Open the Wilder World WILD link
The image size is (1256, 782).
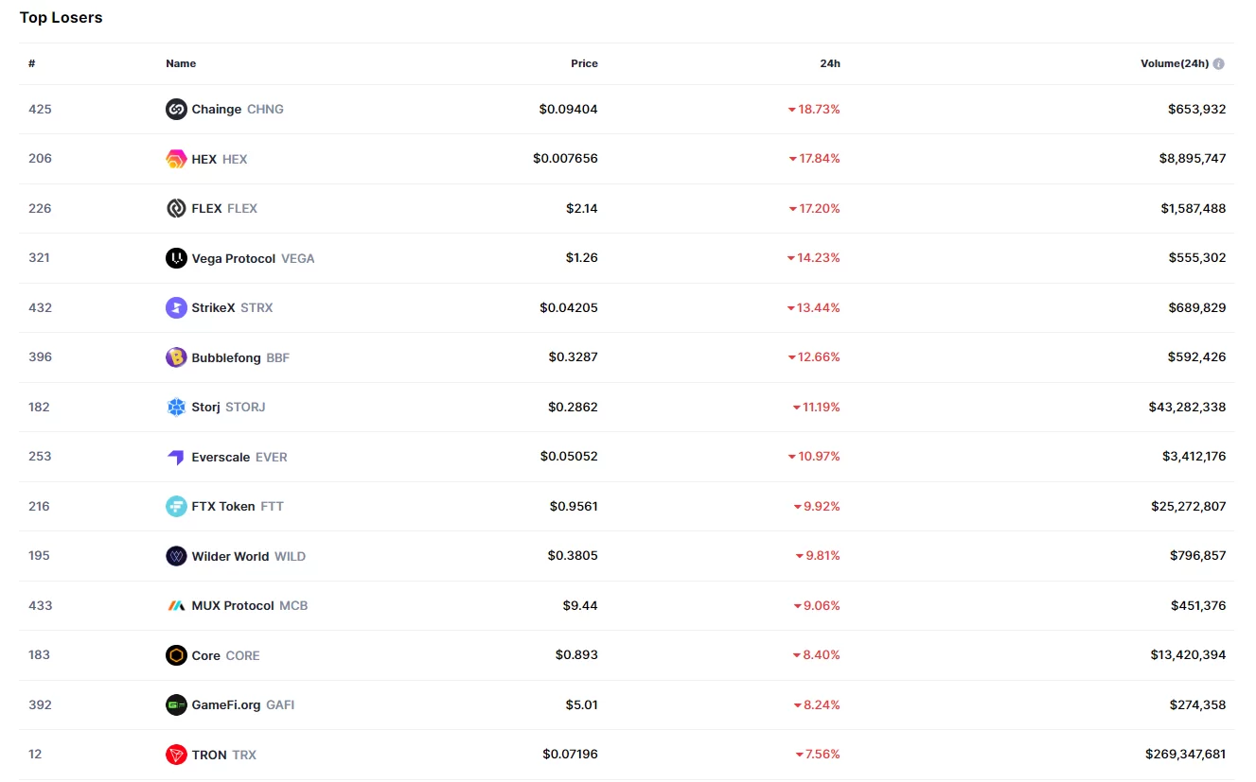pyautogui.click(x=248, y=556)
